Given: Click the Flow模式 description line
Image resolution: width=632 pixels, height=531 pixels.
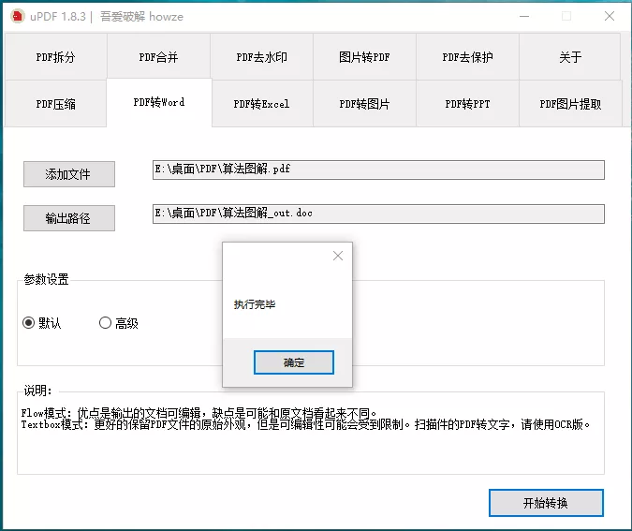Looking at the screenshot, I should (x=199, y=413).
